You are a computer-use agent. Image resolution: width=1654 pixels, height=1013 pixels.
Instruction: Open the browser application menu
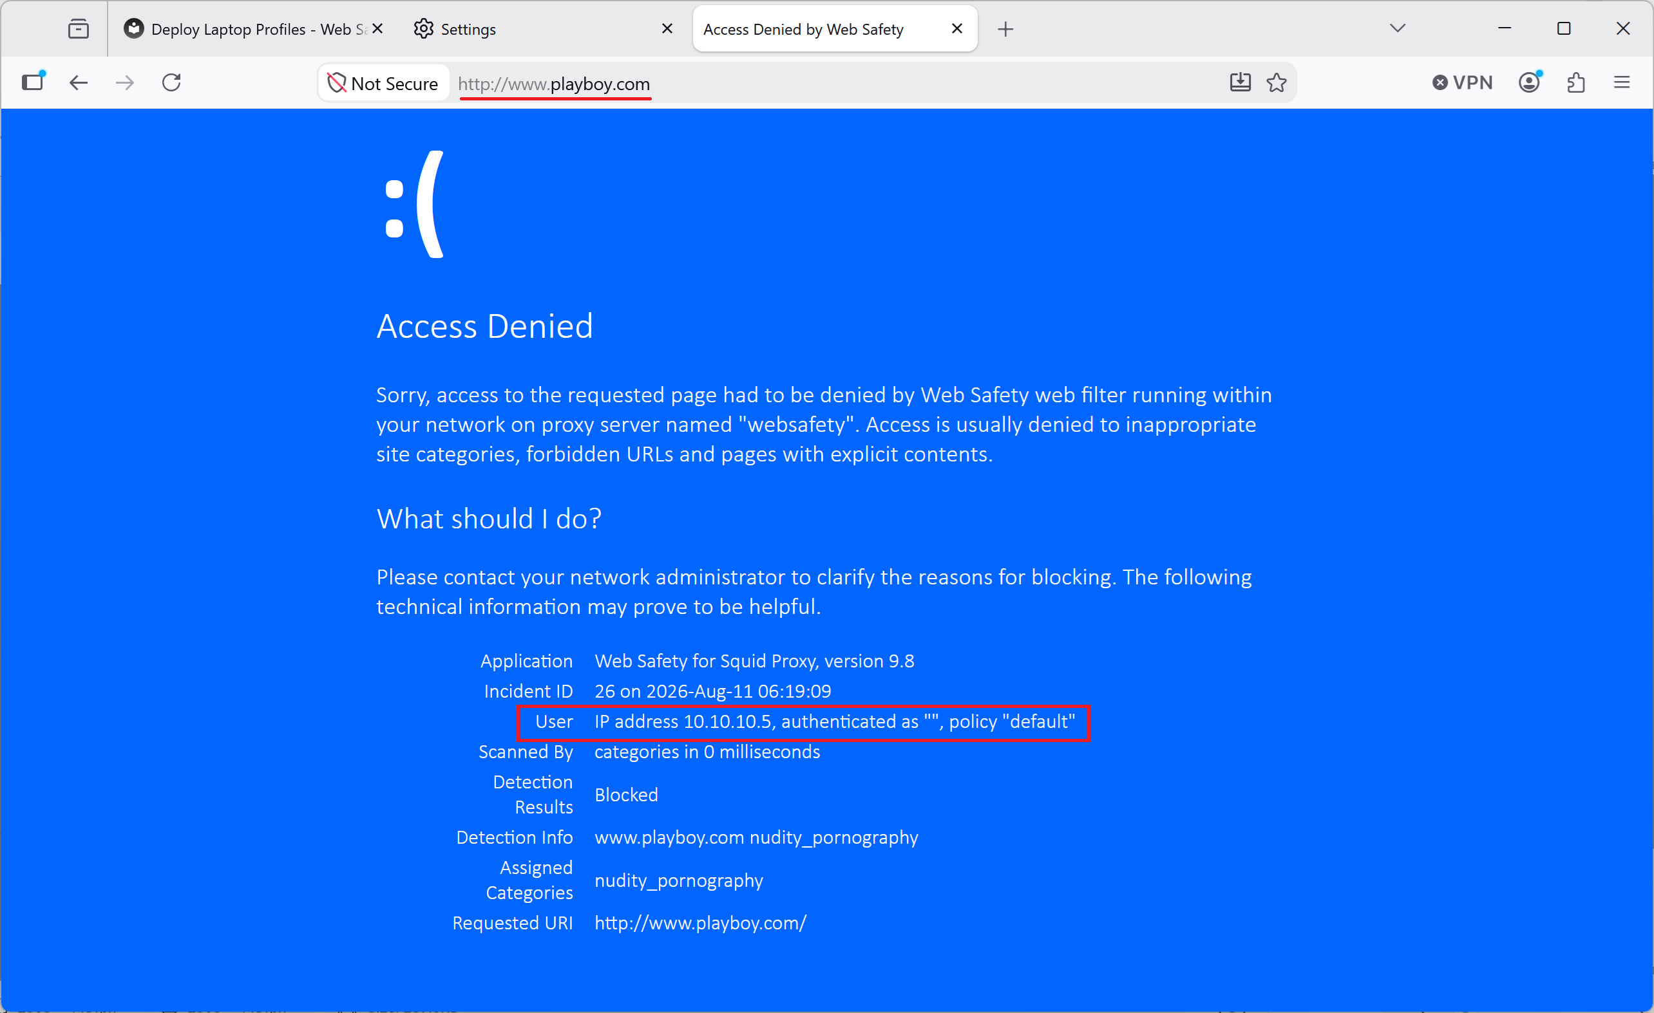click(x=1622, y=82)
